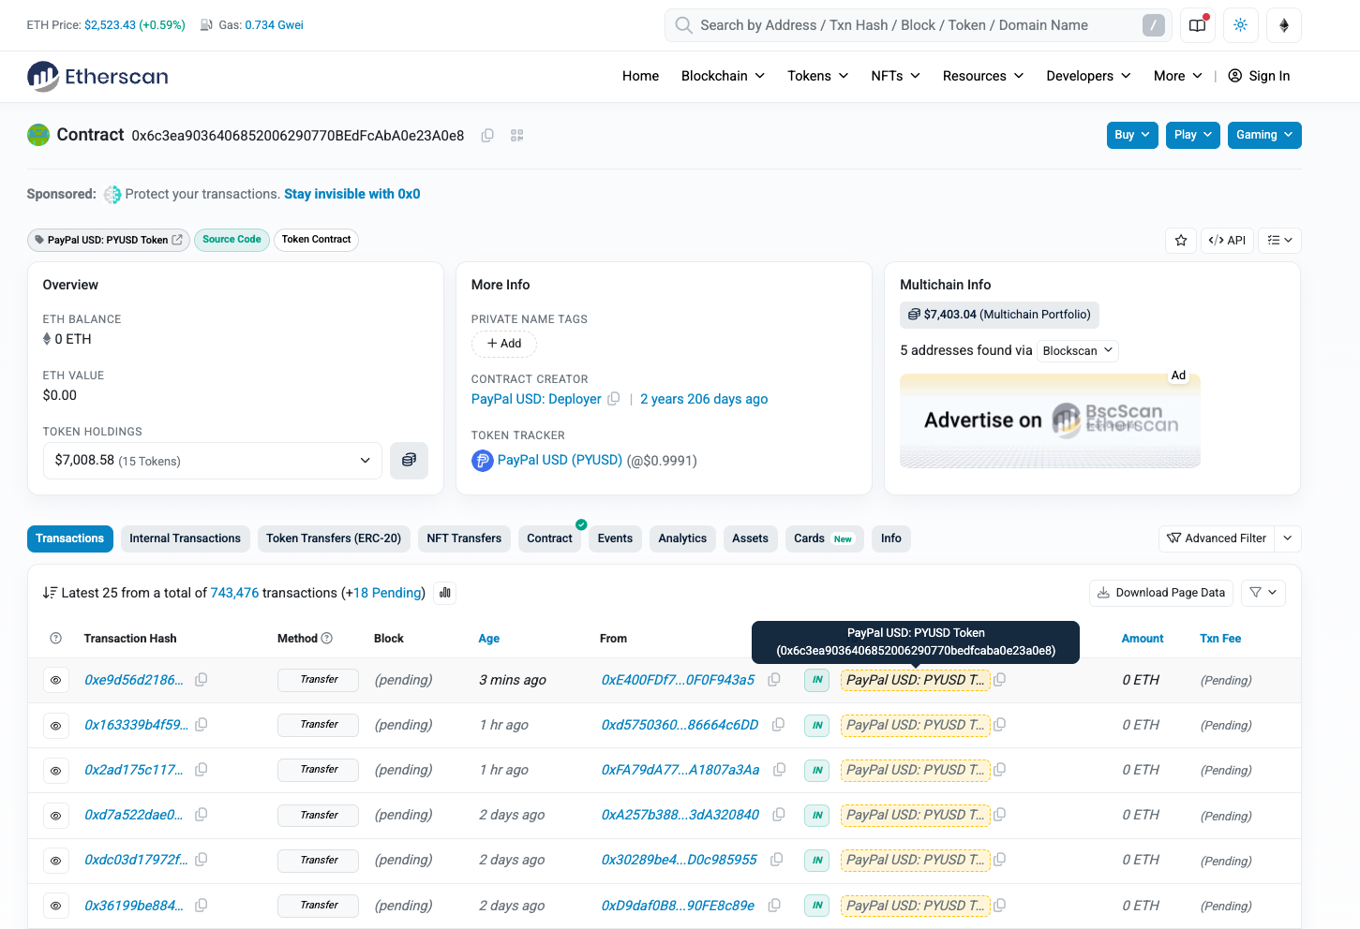Click the Method column help icon

(327, 639)
